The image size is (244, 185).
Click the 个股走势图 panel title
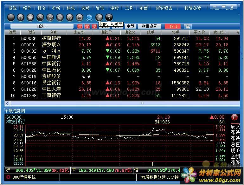click(x=15, y=111)
